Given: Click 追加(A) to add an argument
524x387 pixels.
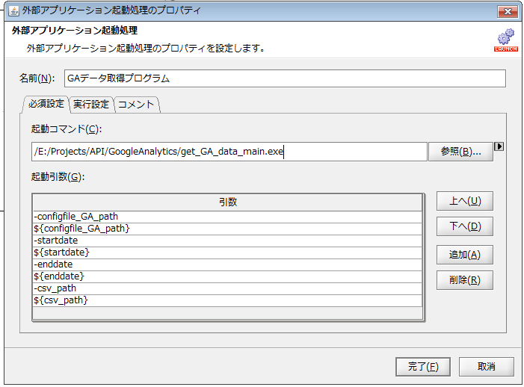Looking at the screenshot, I should tap(464, 255).
